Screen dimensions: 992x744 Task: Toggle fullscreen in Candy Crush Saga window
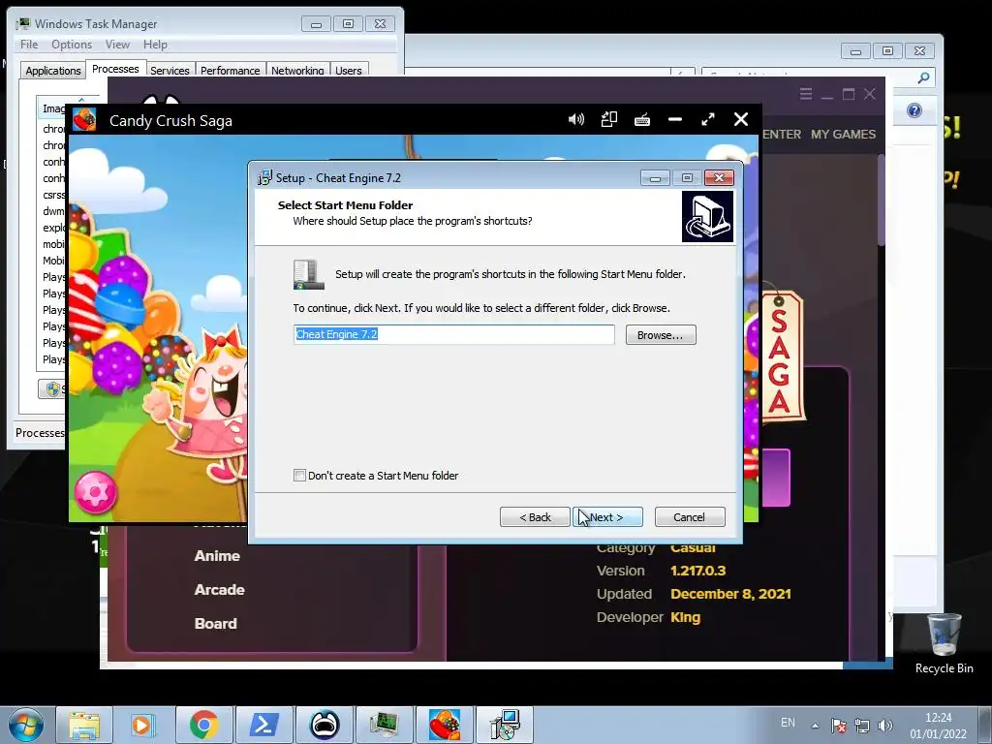(x=708, y=119)
